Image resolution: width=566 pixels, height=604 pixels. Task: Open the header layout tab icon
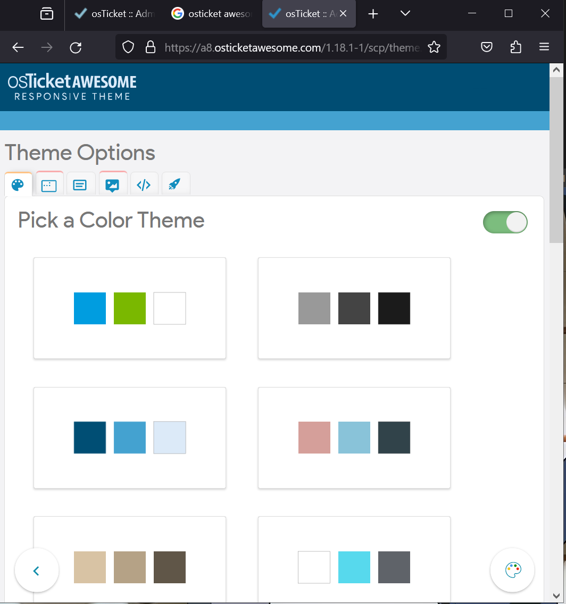pos(49,184)
